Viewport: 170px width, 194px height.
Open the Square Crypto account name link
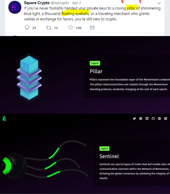pyautogui.click(x=37, y=3)
